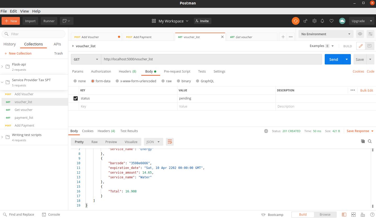Click the pencil edit icon near BUILD
376x218 pixels.
pos(361,46)
